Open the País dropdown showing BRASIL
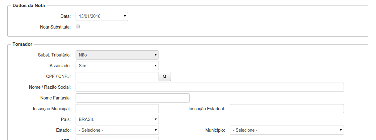 117,119
